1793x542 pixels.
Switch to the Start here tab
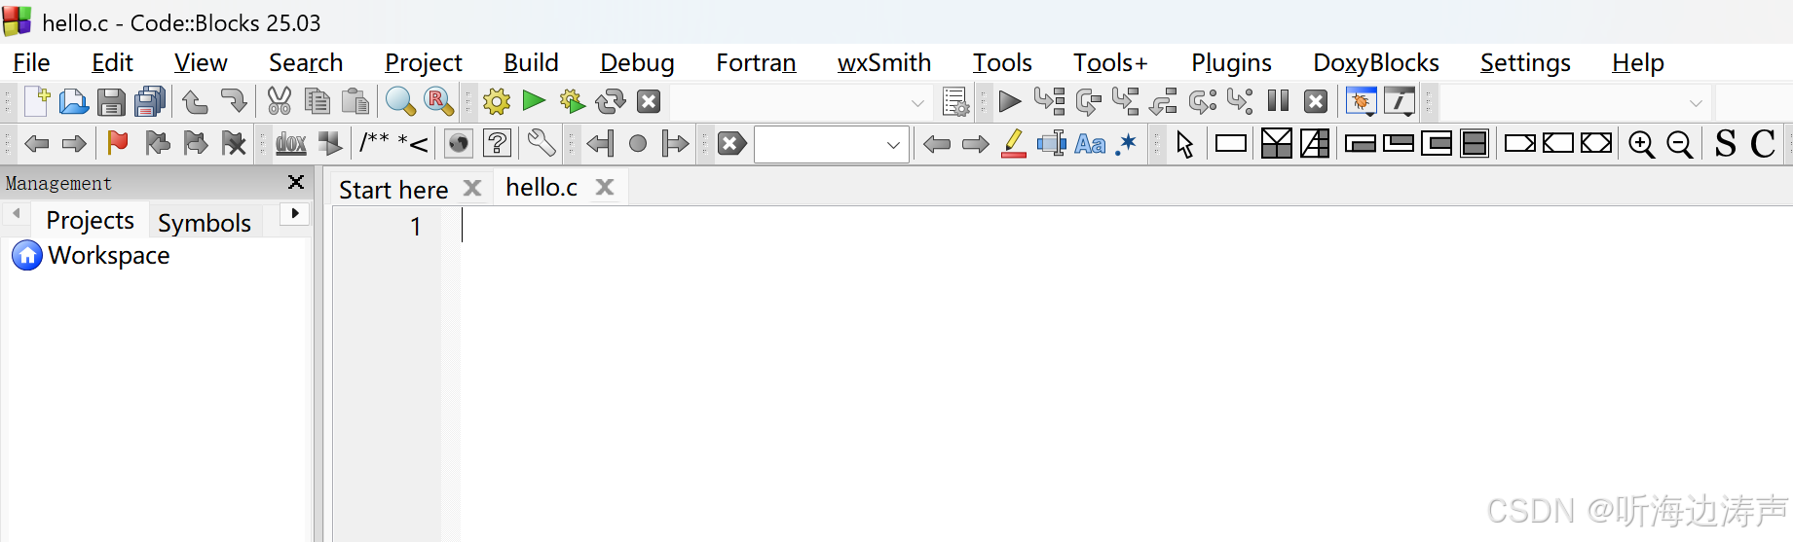(x=393, y=189)
